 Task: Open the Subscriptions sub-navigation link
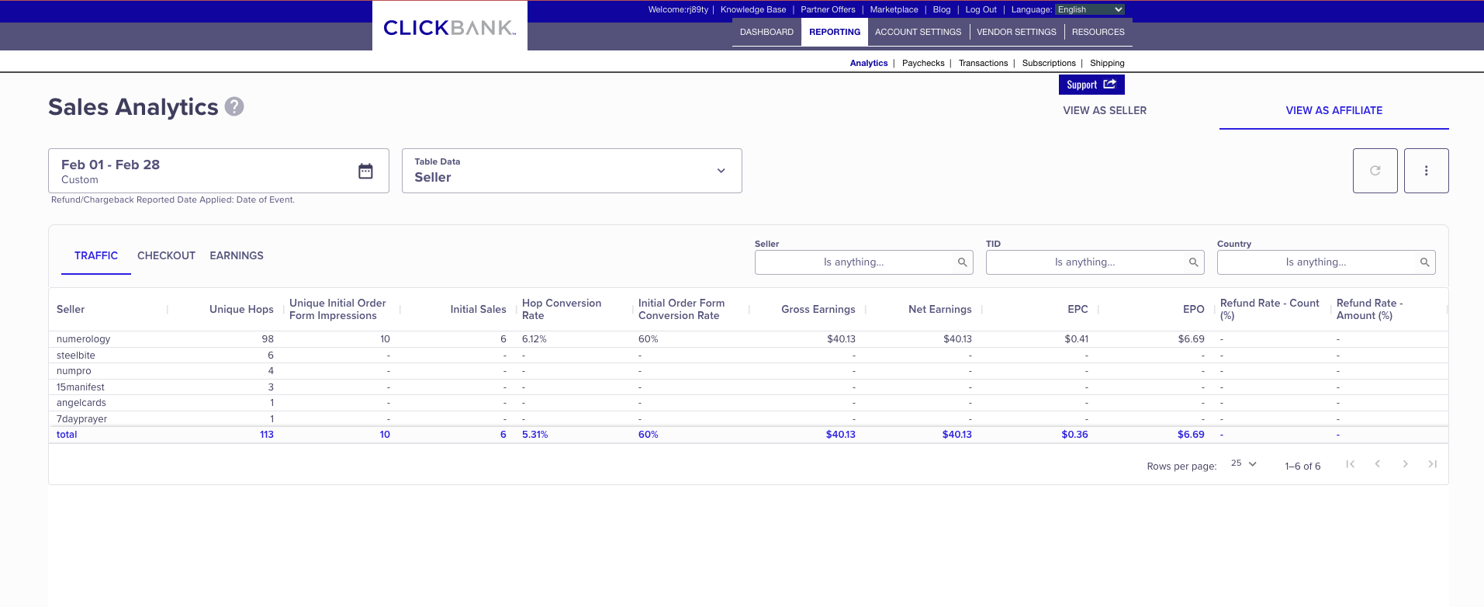click(1049, 63)
